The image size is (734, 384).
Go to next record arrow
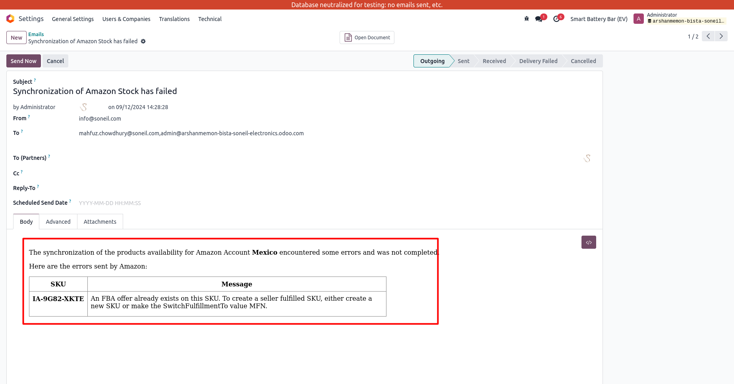pyautogui.click(x=721, y=36)
